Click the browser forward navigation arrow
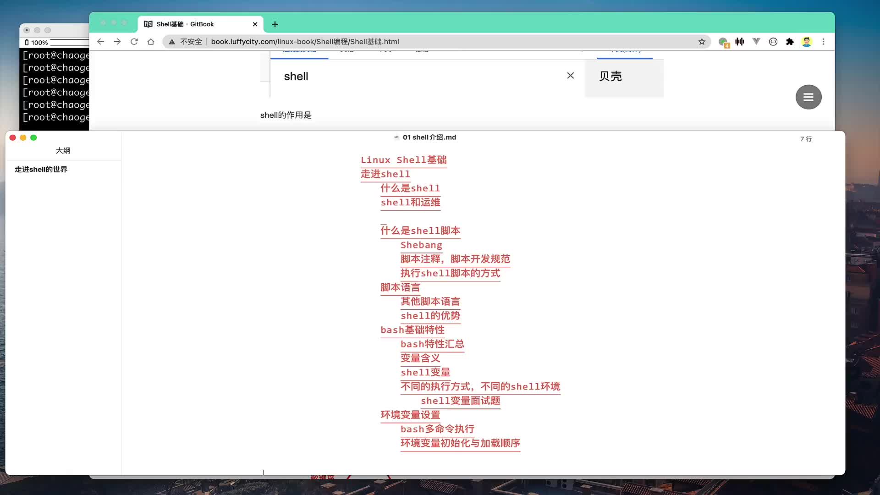Screen dimensions: 880x495 (x=117, y=42)
